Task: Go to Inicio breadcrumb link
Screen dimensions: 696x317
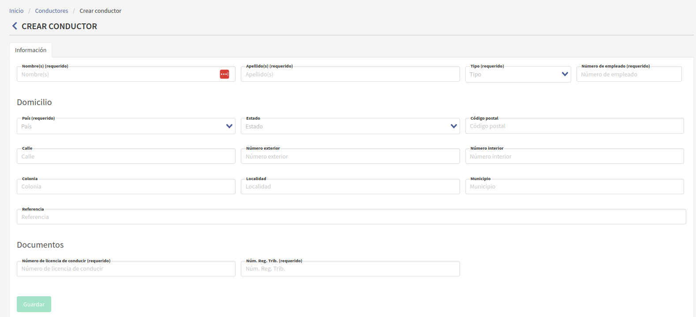Action: [16, 11]
